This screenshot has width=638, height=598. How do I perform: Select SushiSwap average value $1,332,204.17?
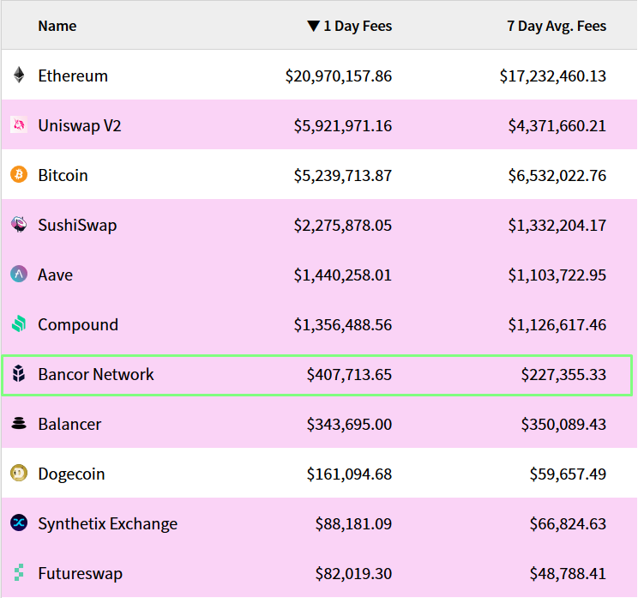[x=557, y=225]
